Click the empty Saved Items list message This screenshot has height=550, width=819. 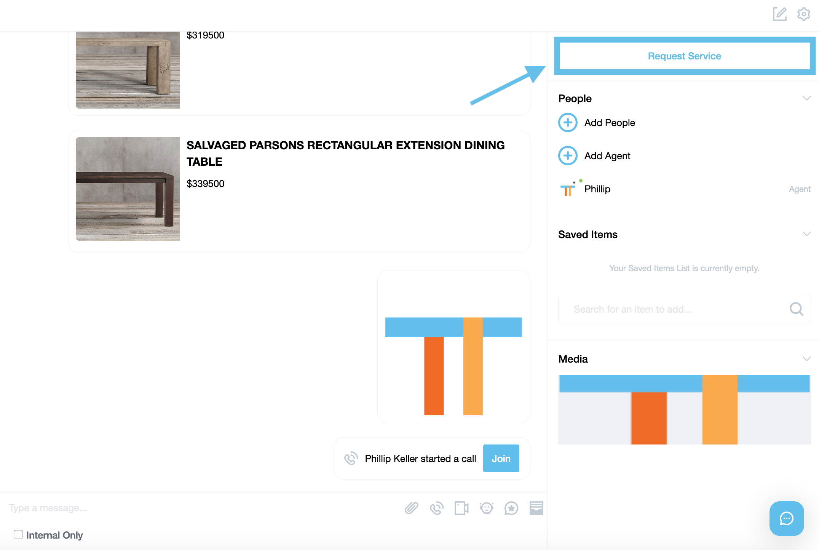(684, 268)
